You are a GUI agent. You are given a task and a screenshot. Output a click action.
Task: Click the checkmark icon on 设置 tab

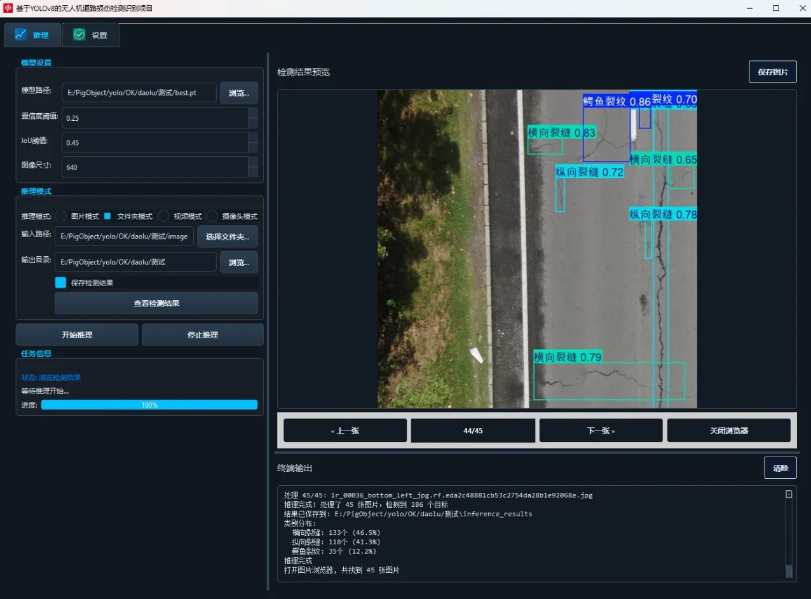pyautogui.click(x=79, y=34)
